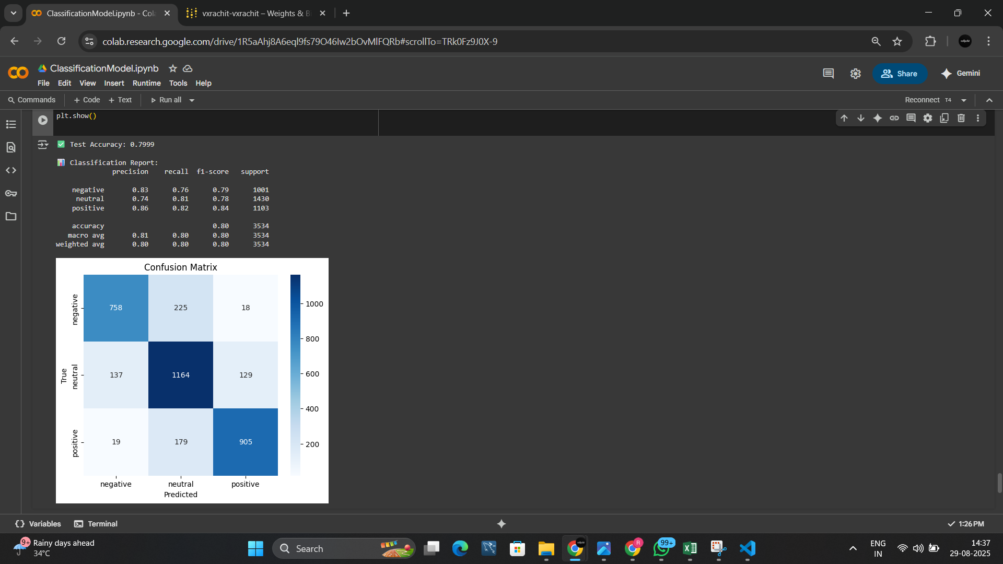Move cell down with arrow icon

[x=861, y=118]
